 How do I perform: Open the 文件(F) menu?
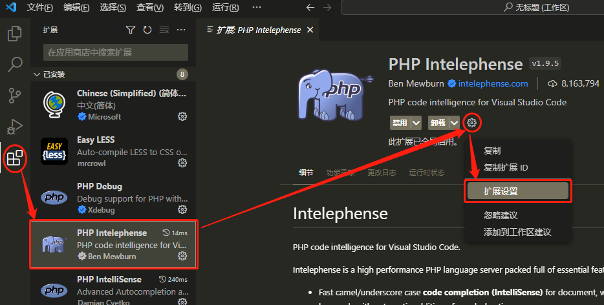40,7
